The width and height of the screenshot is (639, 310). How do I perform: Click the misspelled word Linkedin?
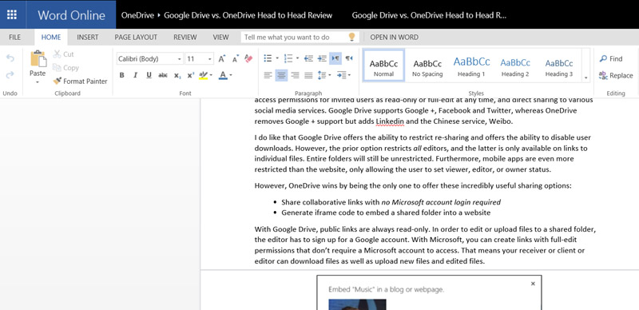(389, 121)
